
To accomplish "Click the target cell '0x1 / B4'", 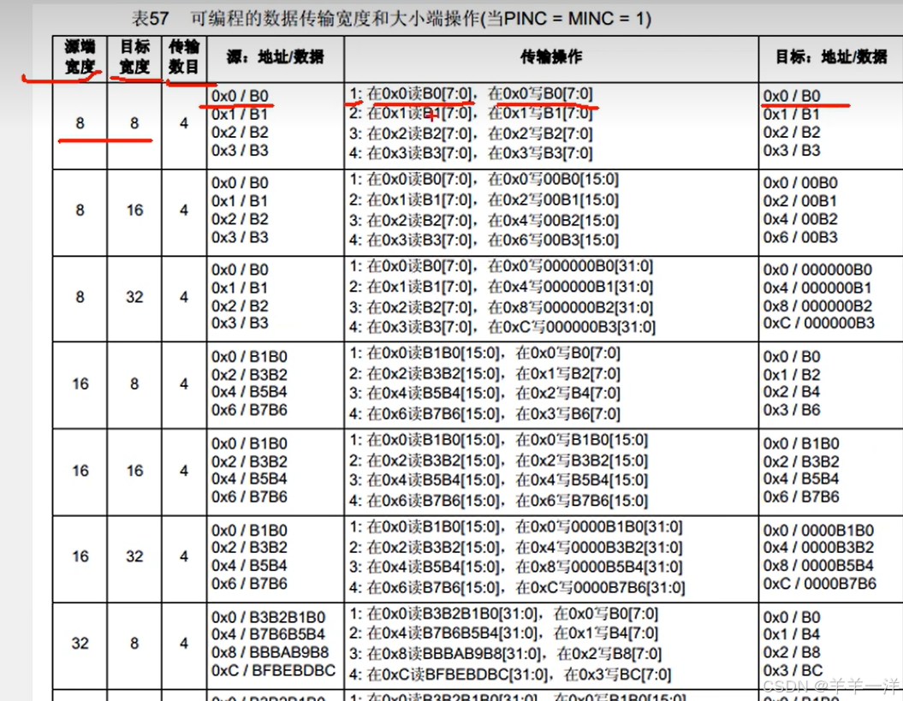I will (792, 634).
